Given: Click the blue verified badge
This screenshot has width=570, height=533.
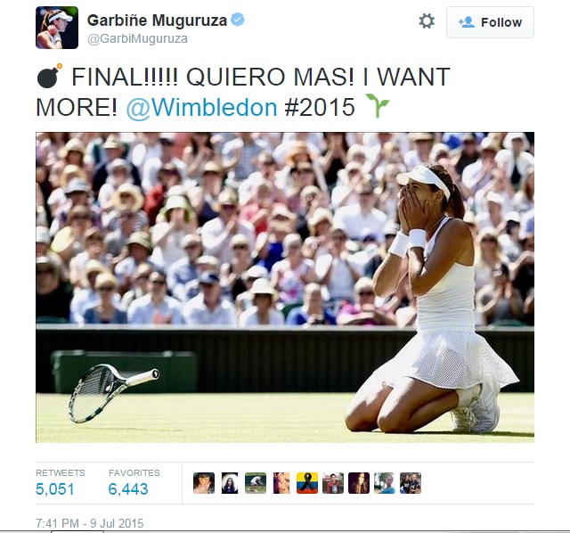Looking at the screenshot, I should click(x=238, y=20).
